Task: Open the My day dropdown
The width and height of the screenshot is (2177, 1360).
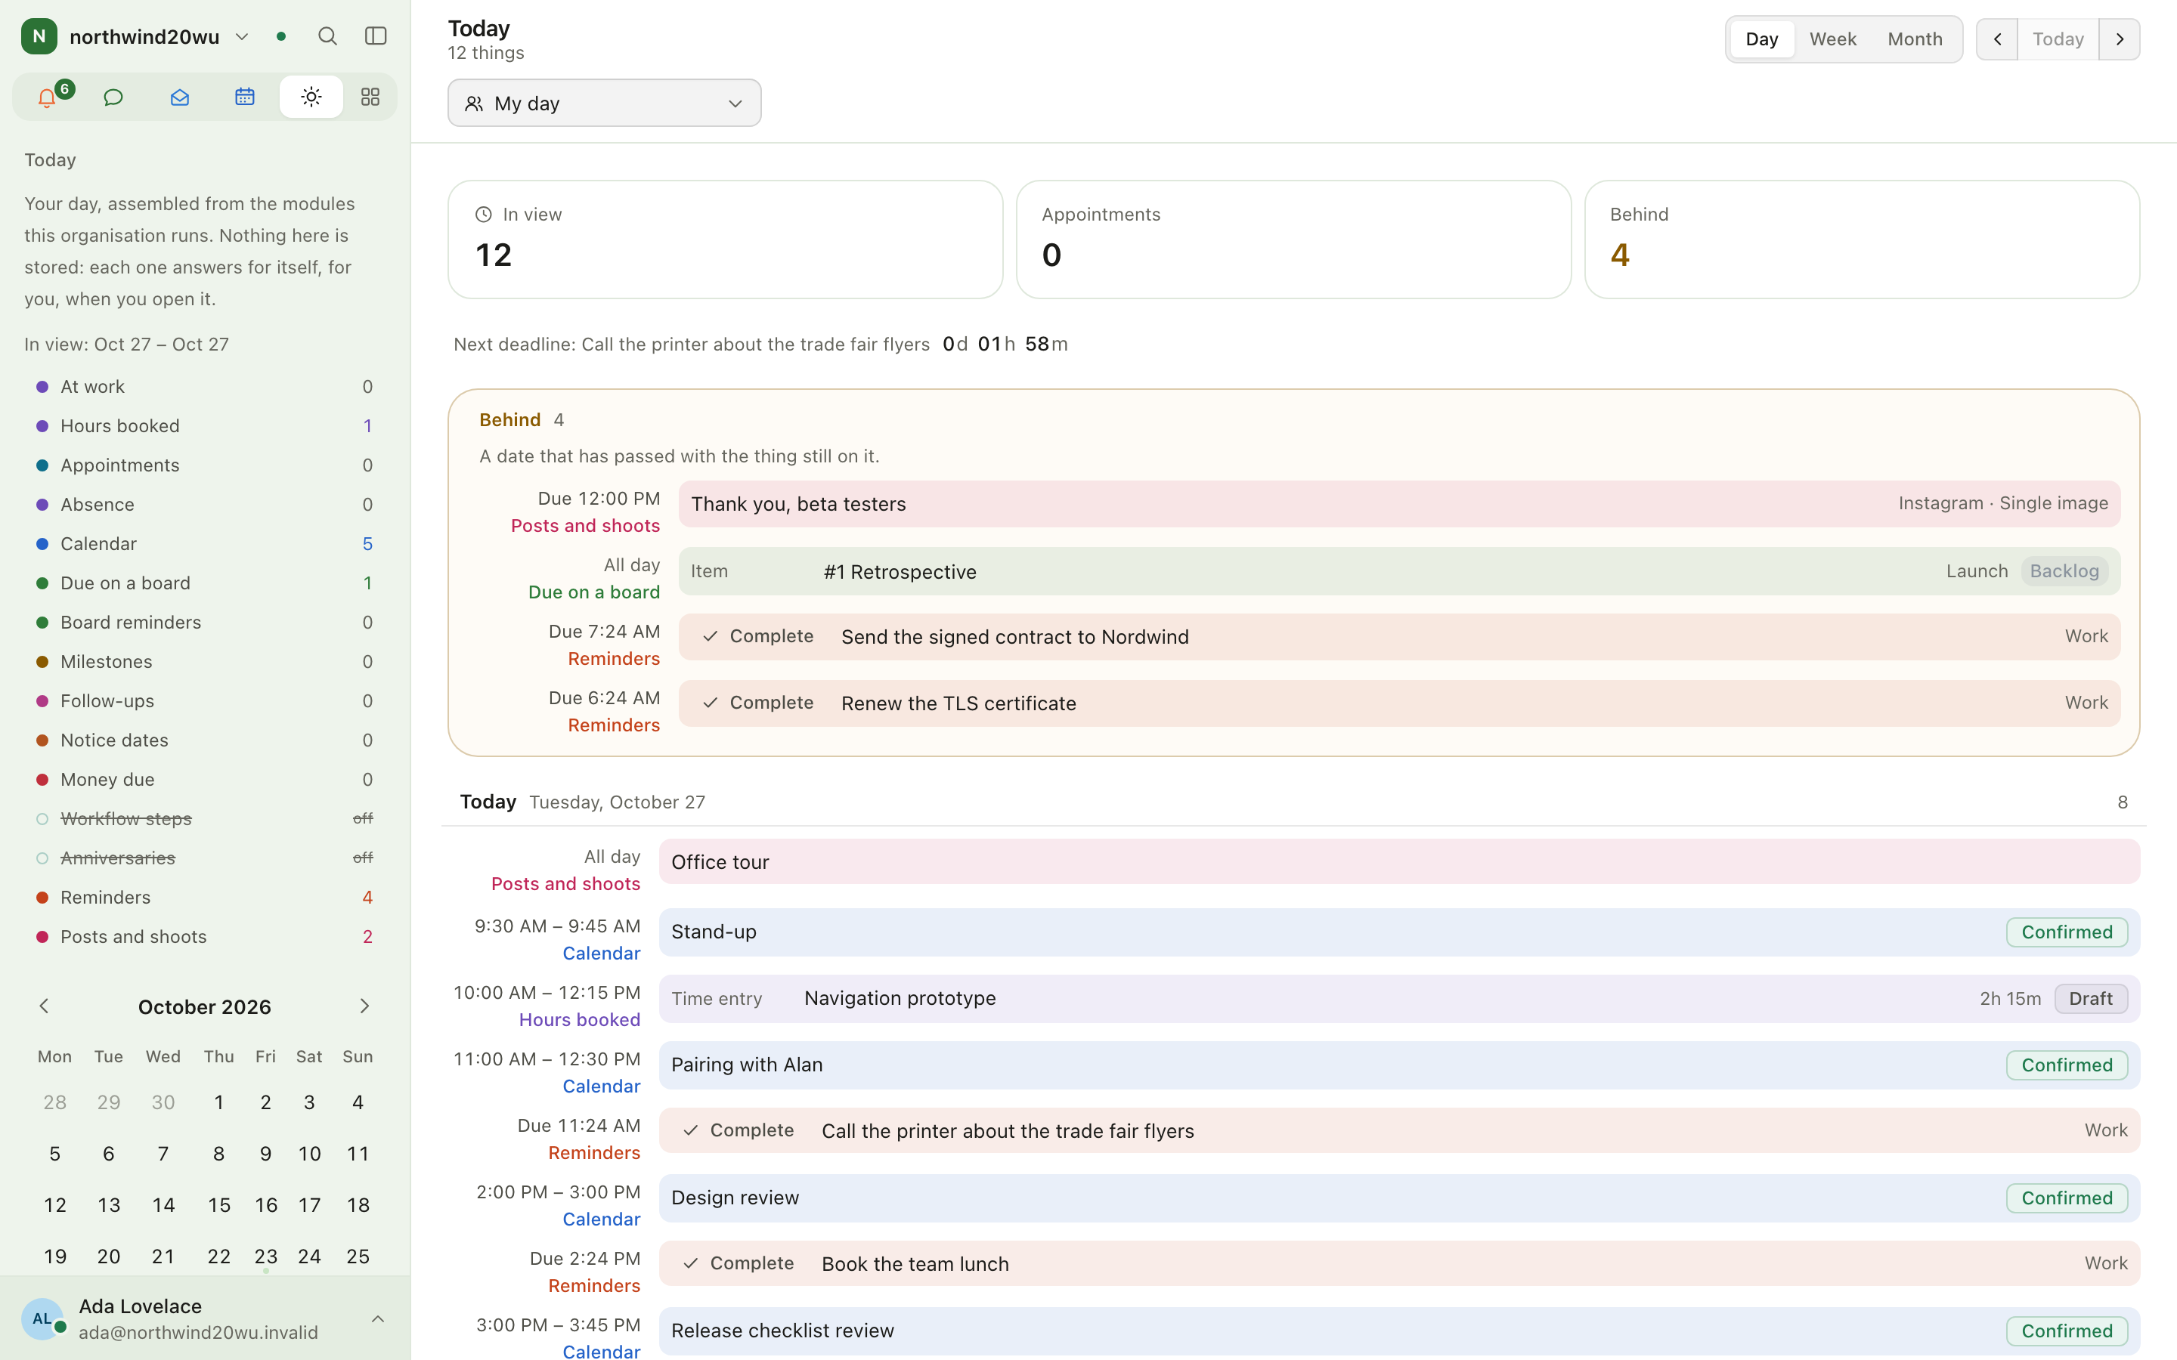Action: pos(605,103)
